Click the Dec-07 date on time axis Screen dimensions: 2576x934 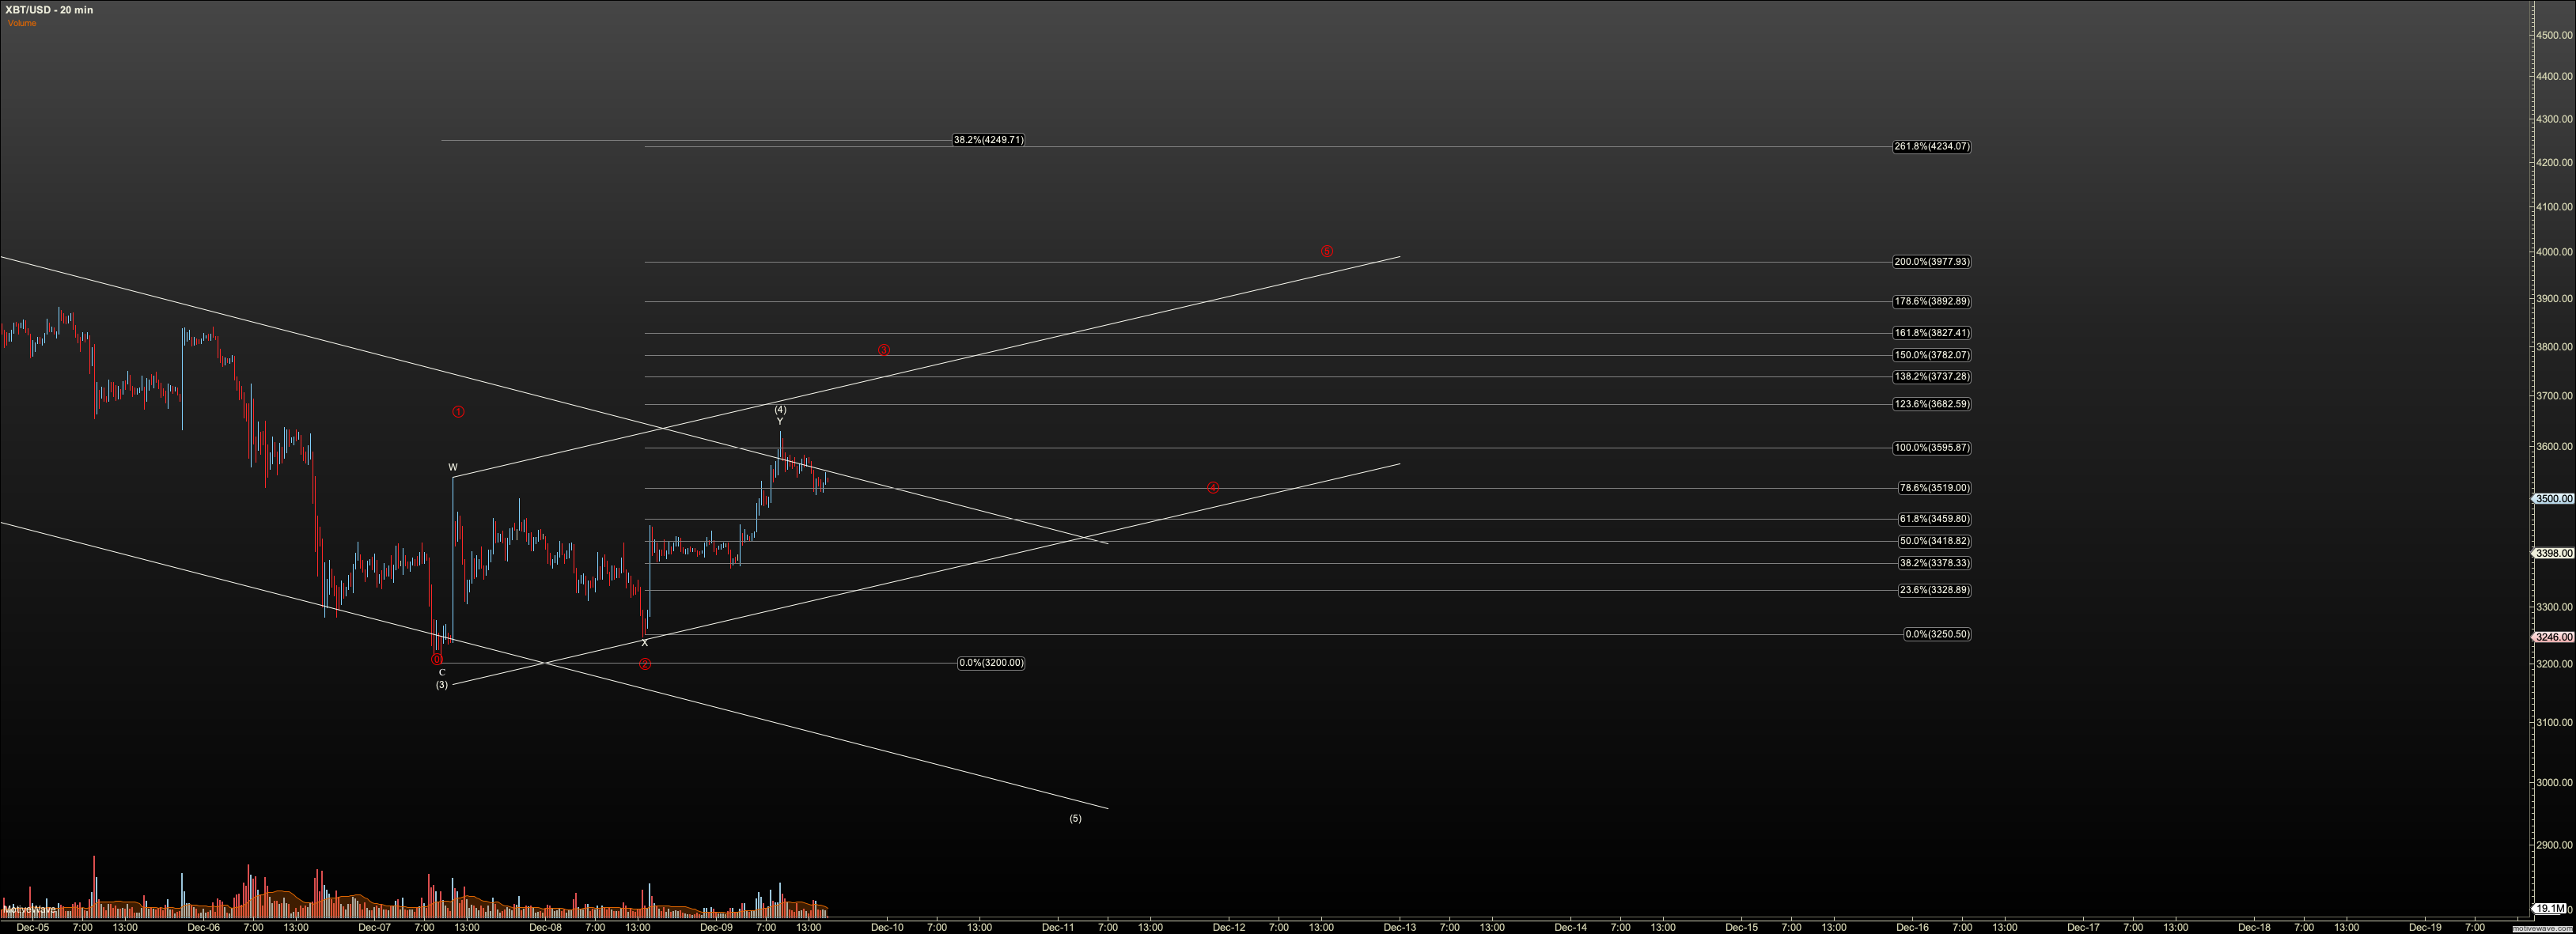pyautogui.click(x=375, y=927)
